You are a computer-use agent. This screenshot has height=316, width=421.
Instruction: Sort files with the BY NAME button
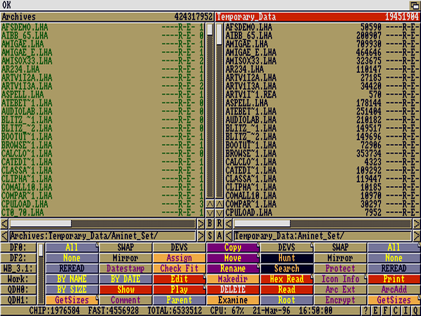72,279
